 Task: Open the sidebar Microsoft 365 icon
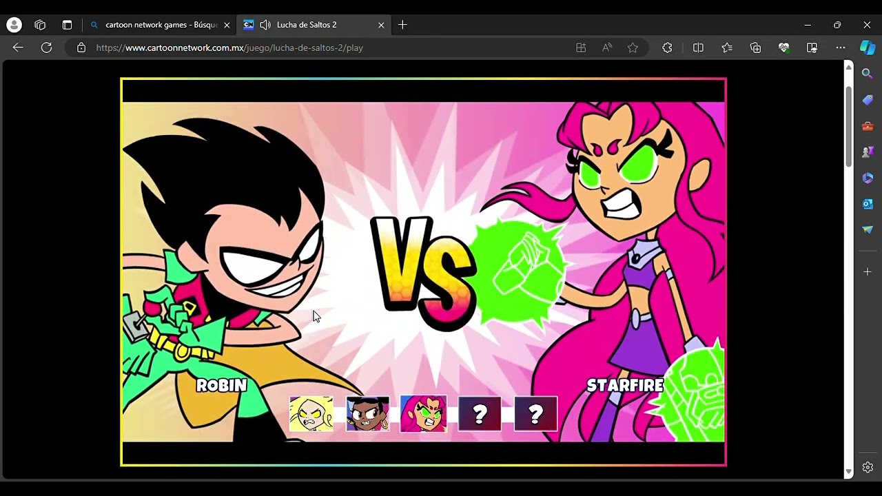(868, 178)
